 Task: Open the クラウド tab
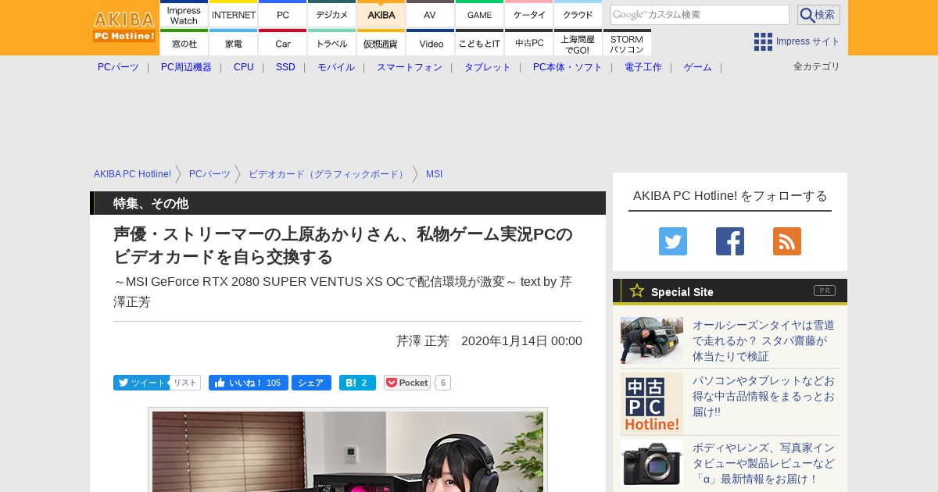point(578,13)
